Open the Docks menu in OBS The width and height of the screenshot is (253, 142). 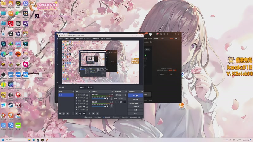point(79,38)
